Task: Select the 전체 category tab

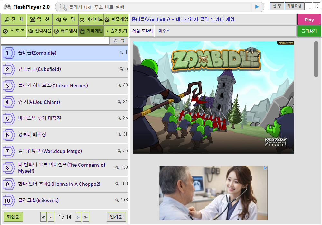Action: tap(14, 20)
